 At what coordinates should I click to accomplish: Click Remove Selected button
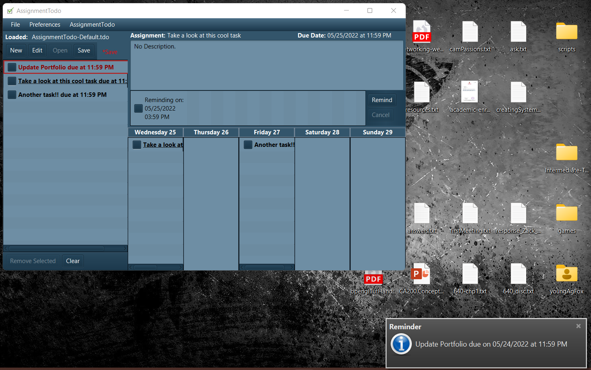click(33, 261)
